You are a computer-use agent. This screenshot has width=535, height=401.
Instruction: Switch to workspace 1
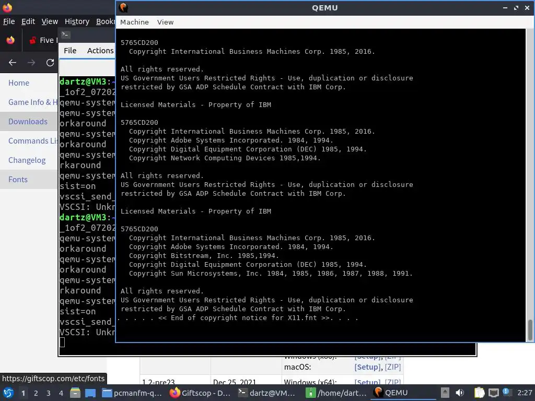tap(23, 393)
